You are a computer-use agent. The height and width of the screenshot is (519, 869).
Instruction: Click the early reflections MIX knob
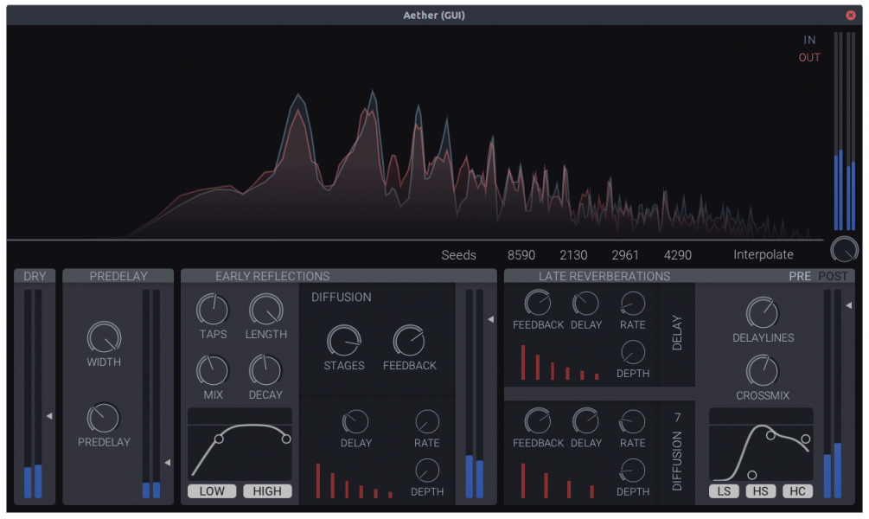(212, 370)
